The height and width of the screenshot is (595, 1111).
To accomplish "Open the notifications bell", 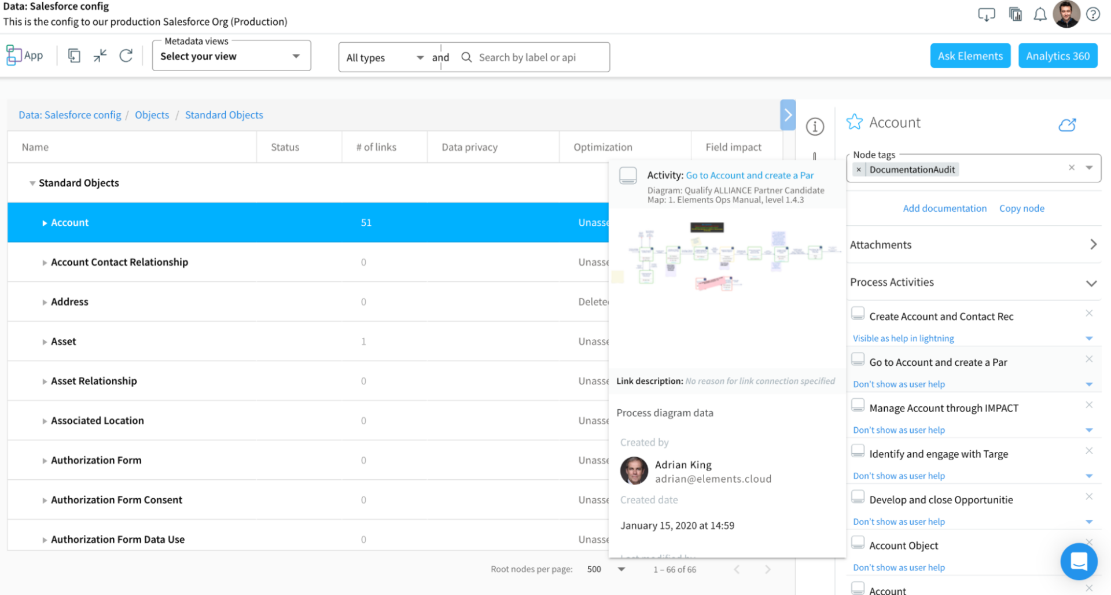I will (1040, 14).
